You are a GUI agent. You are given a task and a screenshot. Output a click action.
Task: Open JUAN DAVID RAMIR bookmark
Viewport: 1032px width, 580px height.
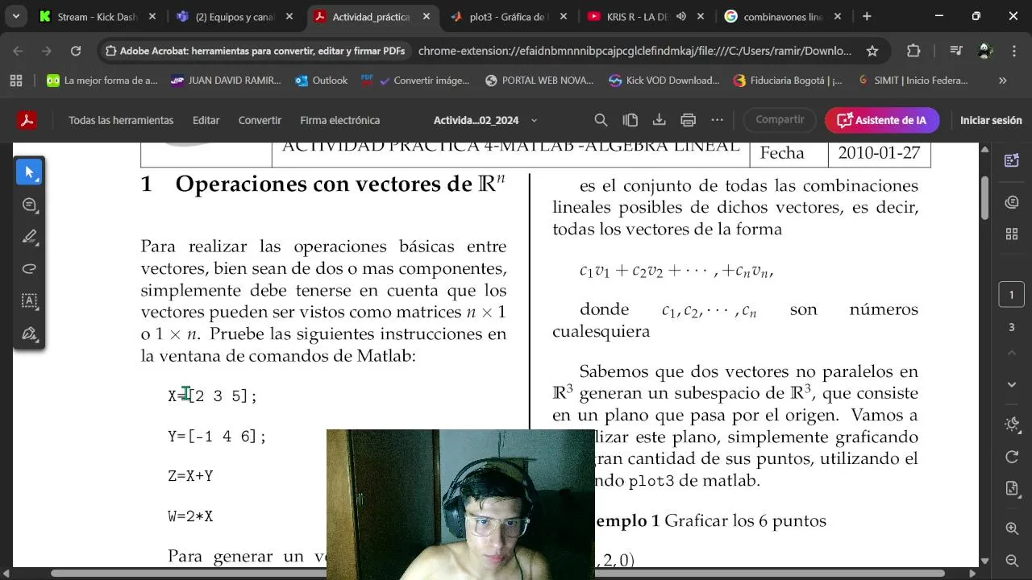226,81
